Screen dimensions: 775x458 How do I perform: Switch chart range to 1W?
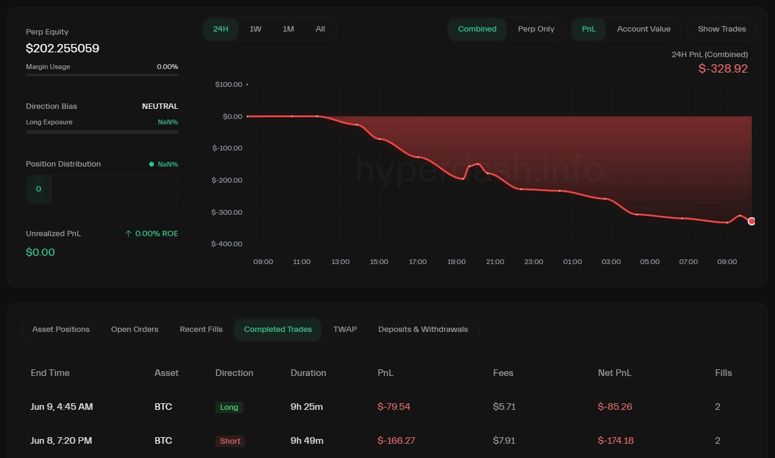[255, 29]
